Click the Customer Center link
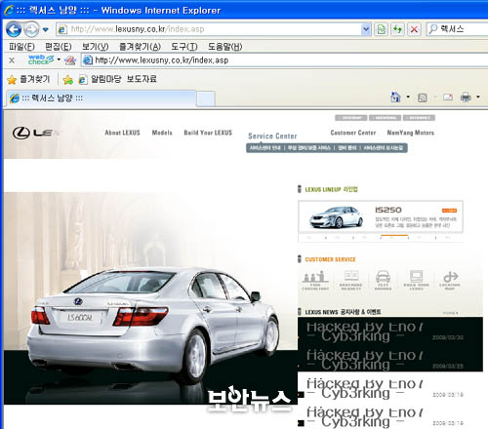The height and width of the screenshot is (429, 488). 353,133
